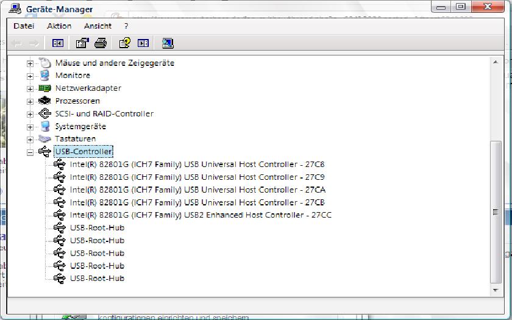The image size is (512, 320).
Task: Click the Back arrow toolbar button
Action: tap(16, 43)
